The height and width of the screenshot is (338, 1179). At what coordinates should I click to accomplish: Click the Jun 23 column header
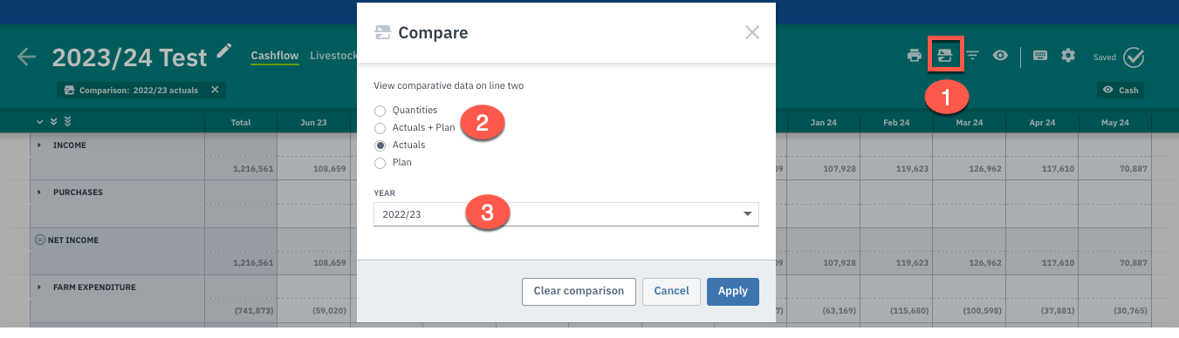313,123
